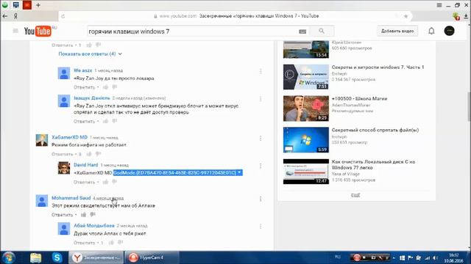Reply to the David Hard comment
Viewport: 471px width, 264px height.
coord(84,182)
